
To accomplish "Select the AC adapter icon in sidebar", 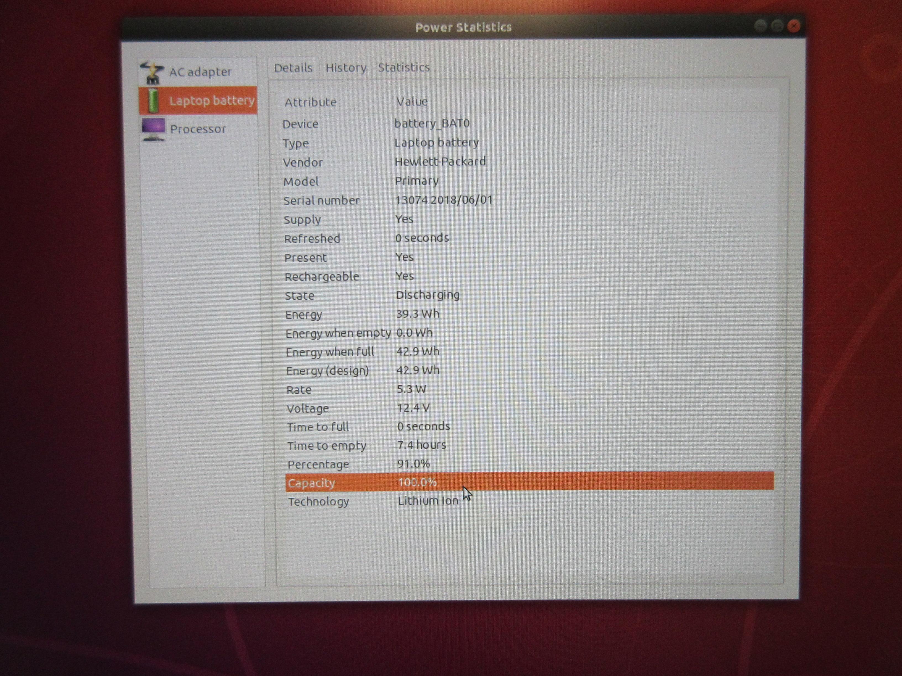I will [x=152, y=73].
